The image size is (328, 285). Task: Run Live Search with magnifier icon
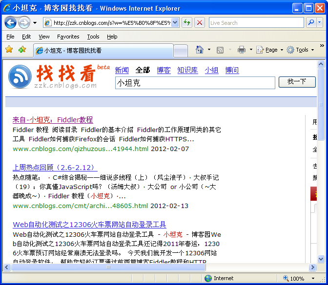point(311,22)
